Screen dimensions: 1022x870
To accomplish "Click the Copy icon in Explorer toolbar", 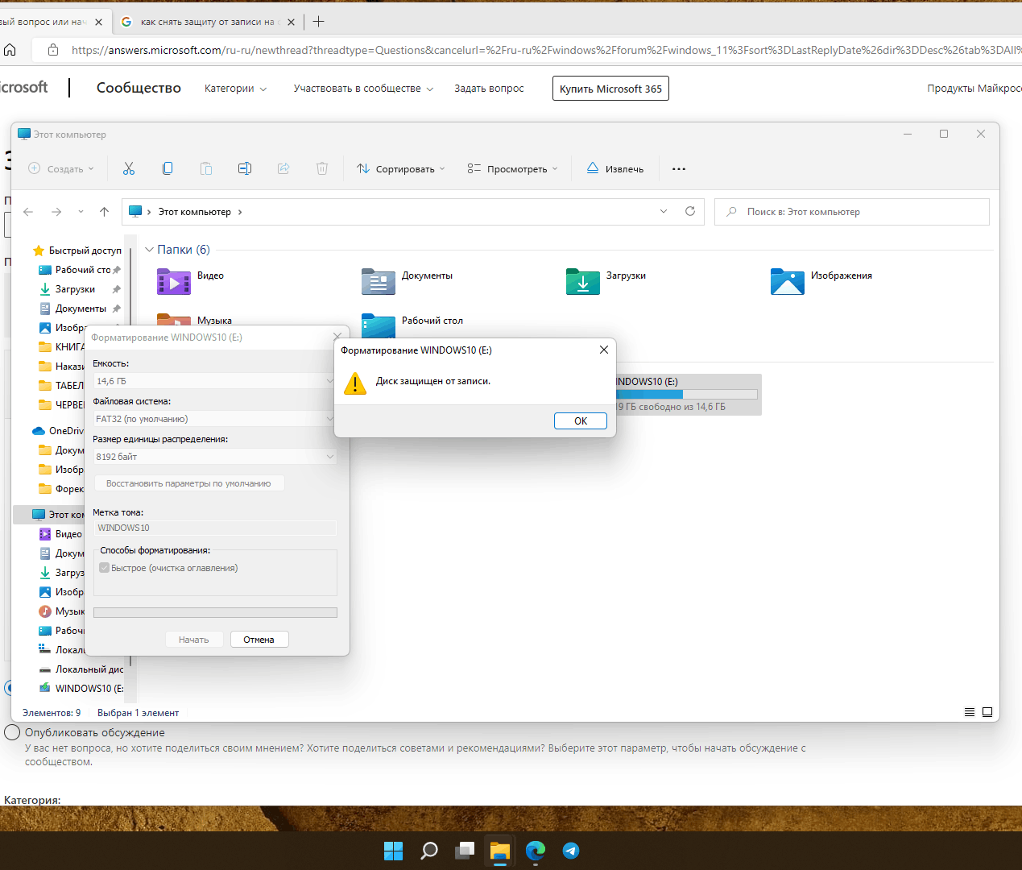I will 168,168.
